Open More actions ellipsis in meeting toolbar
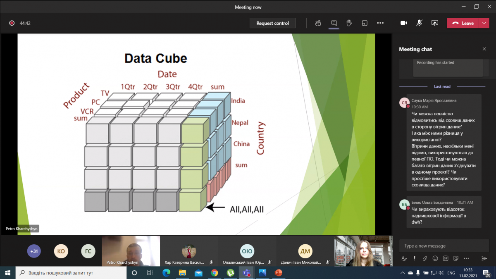Image resolution: width=496 pixels, height=279 pixels. (380, 23)
